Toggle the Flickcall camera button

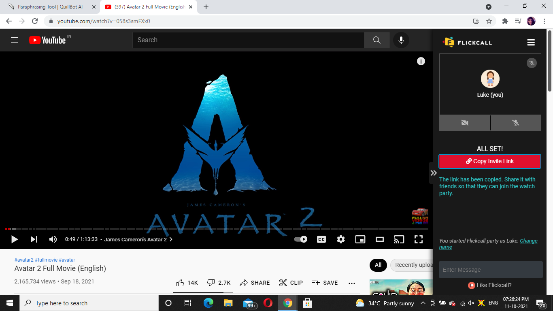[x=465, y=123]
